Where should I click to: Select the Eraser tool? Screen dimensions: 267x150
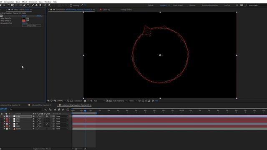pyautogui.click(x=40, y=5)
